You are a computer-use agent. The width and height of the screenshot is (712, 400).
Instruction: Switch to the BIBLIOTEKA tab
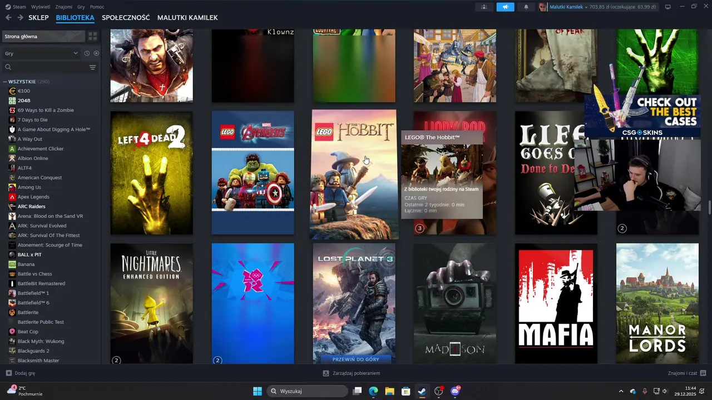(x=75, y=18)
